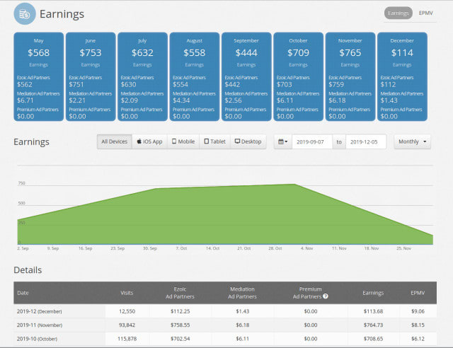Viewport: 453px width, 348px height.
Task: Edit start date field 2019-09-07
Action: (311, 141)
